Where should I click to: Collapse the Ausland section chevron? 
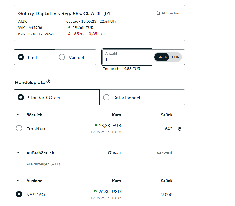[x=18, y=181]
